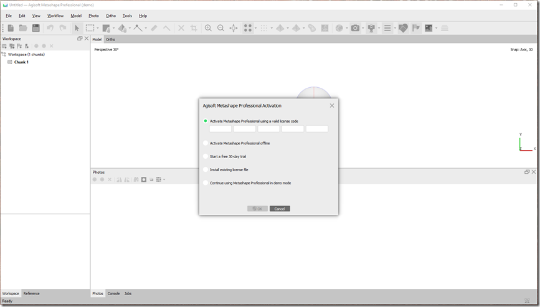Viewport: 540px width, 307px height.
Task: Click the Add Marker flag icon in Workspace toolbar
Action: [19, 46]
